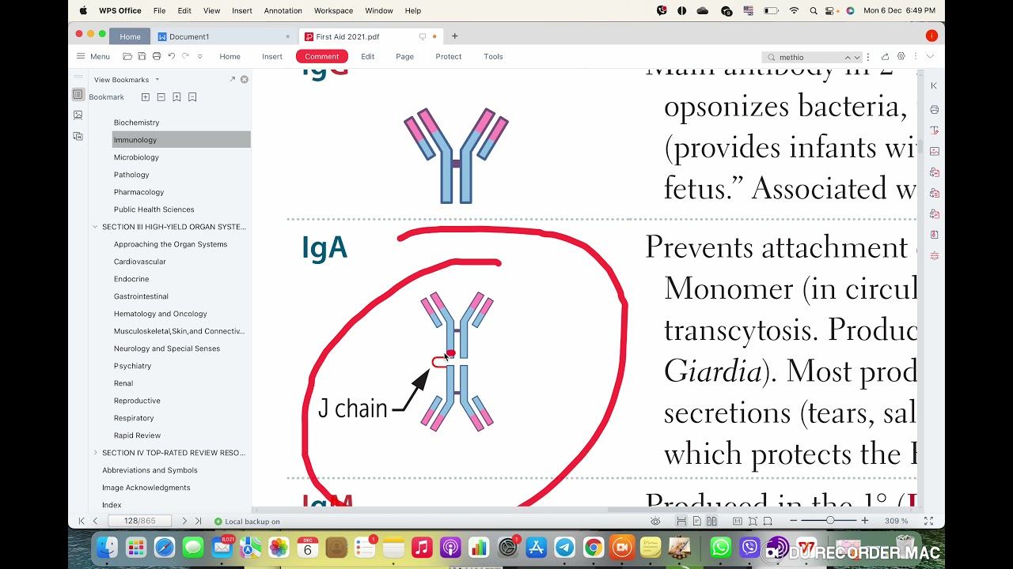The image size is (1013, 569).
Task: Open the Tools ribbon tab
Action: [493, 56]
